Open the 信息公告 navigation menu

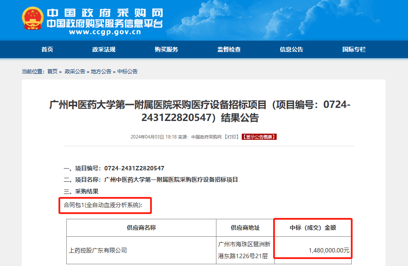click(x=291, y=49)
